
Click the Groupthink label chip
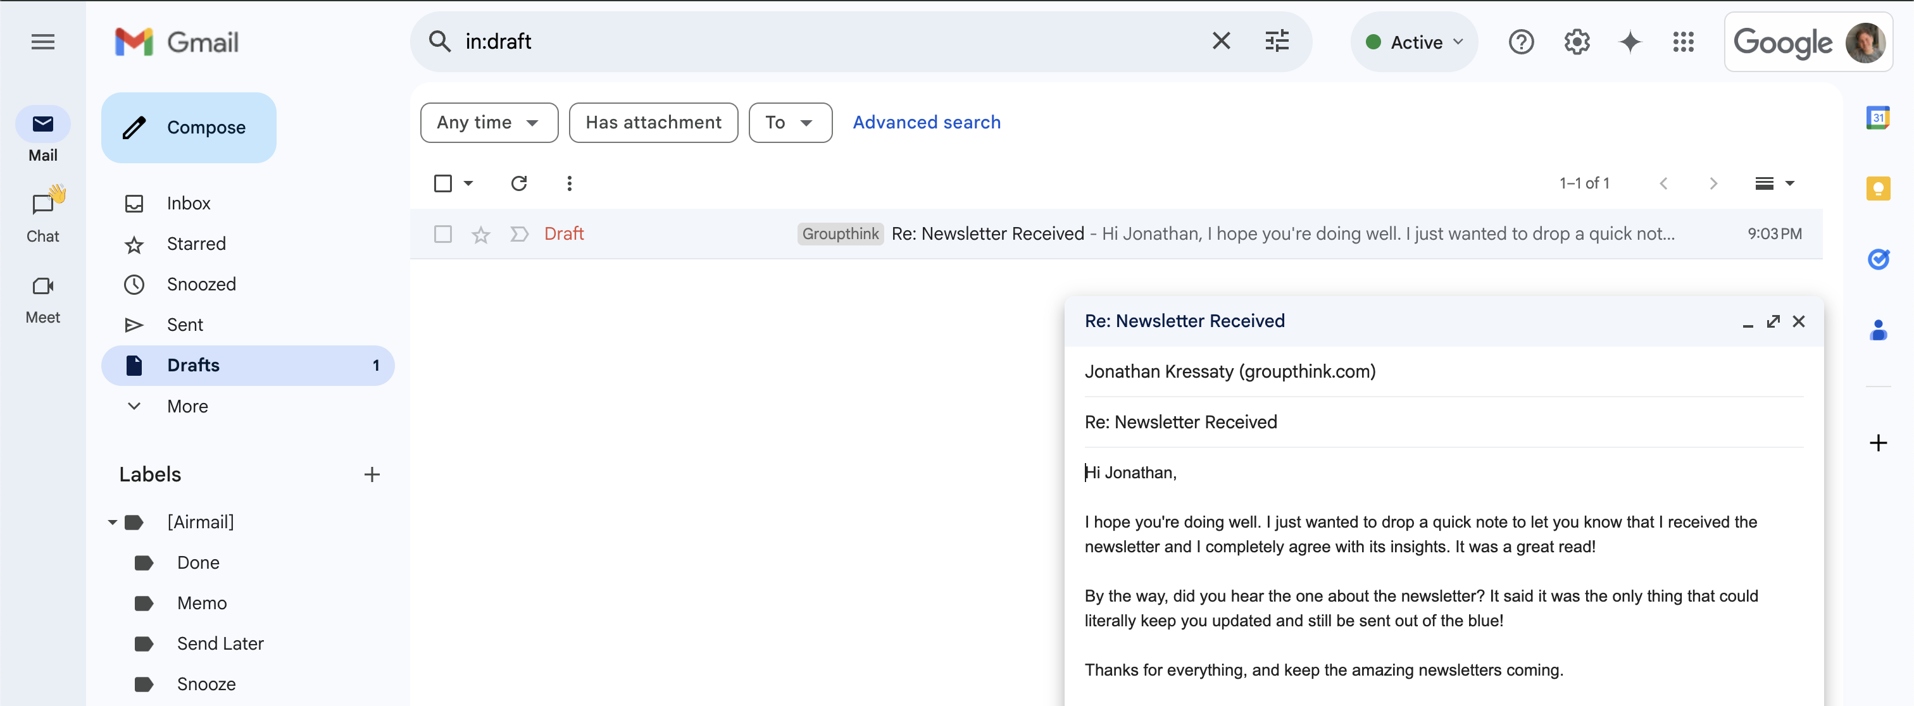click(x=840, y=235)
